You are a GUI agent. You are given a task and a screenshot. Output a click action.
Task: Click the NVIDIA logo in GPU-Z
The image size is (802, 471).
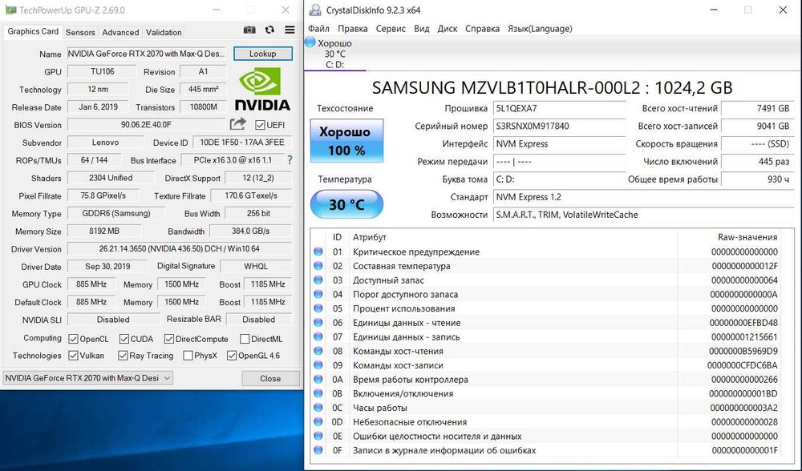point(262,90)
